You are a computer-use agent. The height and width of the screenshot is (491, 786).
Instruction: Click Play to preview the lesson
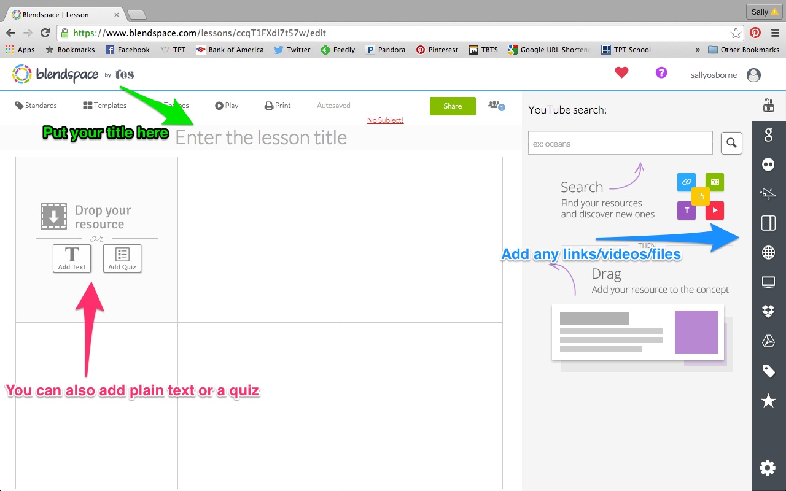pos(226,105)
